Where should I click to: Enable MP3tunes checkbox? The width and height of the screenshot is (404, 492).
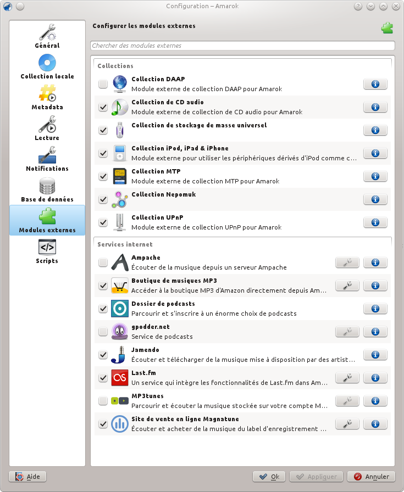tap(103, 401)
